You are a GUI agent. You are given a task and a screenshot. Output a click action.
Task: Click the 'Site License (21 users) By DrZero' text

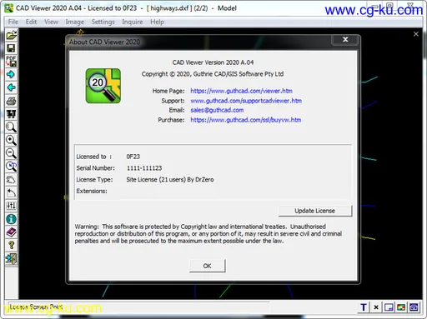coord(170,180)
